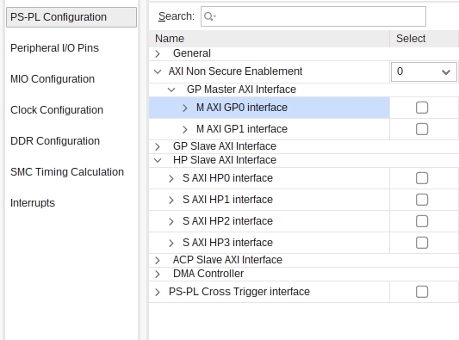This screenshot has height=340, width=459.
Task: Expand the S AXI HP1 interface row
Action: point(171,200)
